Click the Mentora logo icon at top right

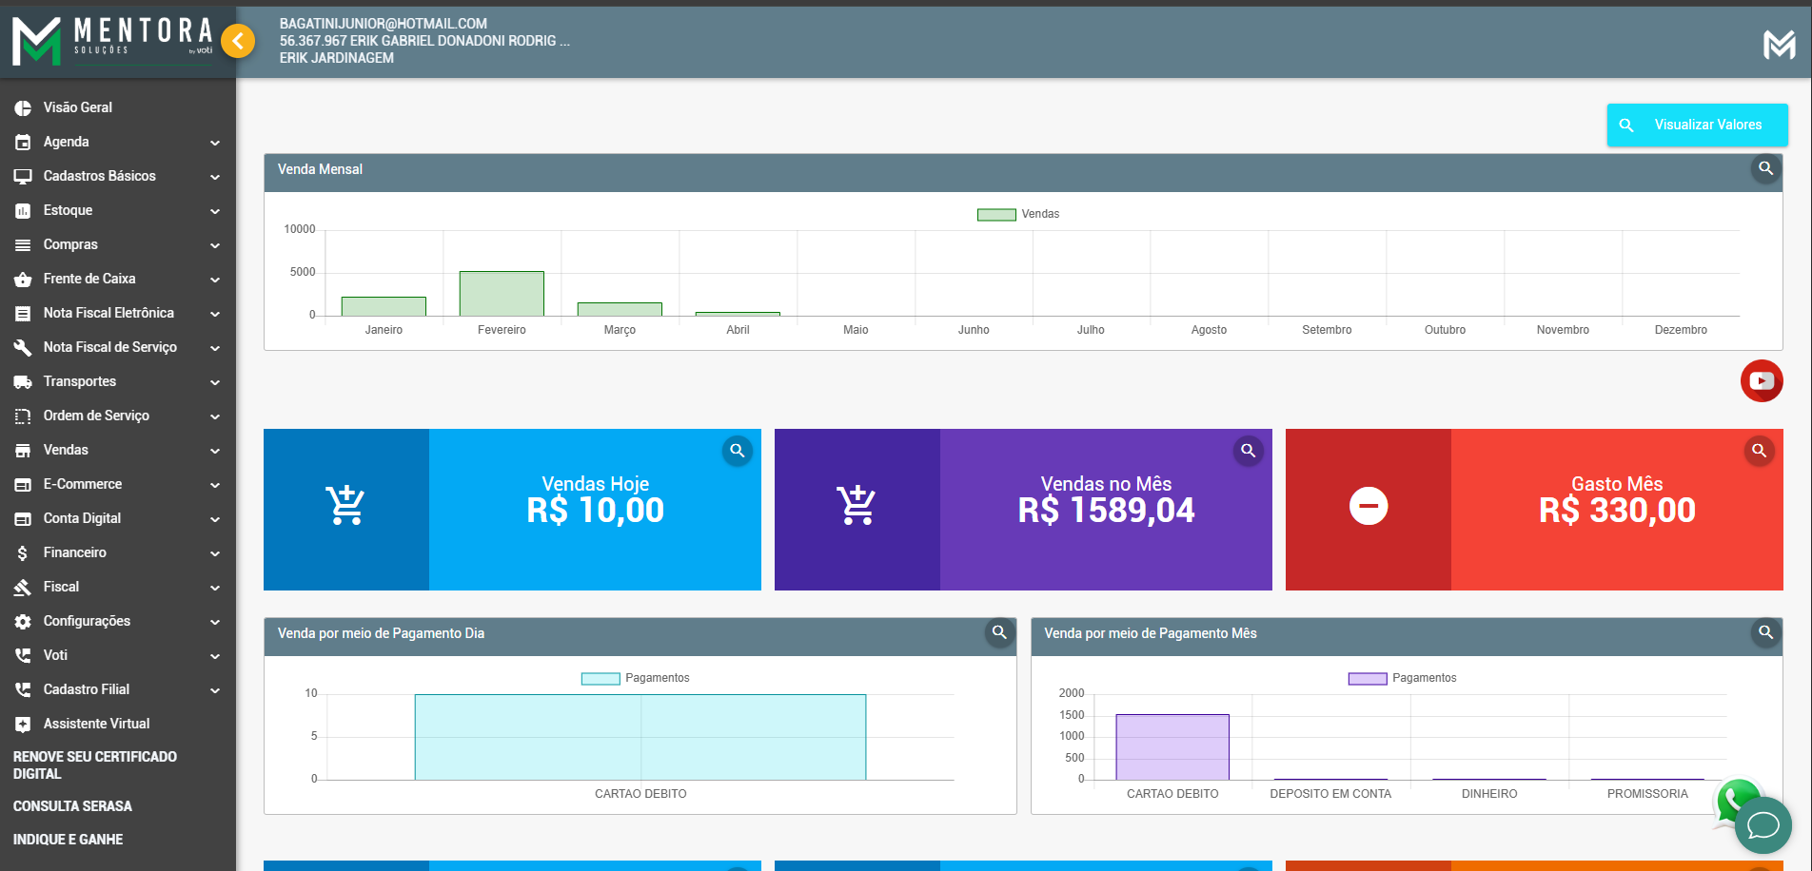pos(1779,44)
